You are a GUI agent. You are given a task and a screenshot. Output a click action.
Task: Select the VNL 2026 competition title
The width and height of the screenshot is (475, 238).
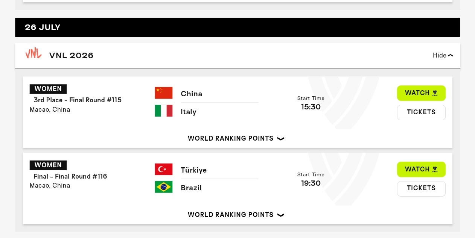71,56
